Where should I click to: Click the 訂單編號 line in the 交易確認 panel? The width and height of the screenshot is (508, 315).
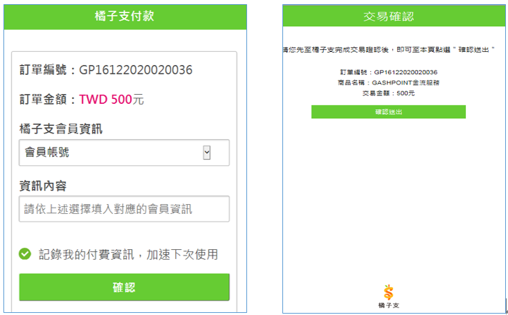click(x=388, y=72)
